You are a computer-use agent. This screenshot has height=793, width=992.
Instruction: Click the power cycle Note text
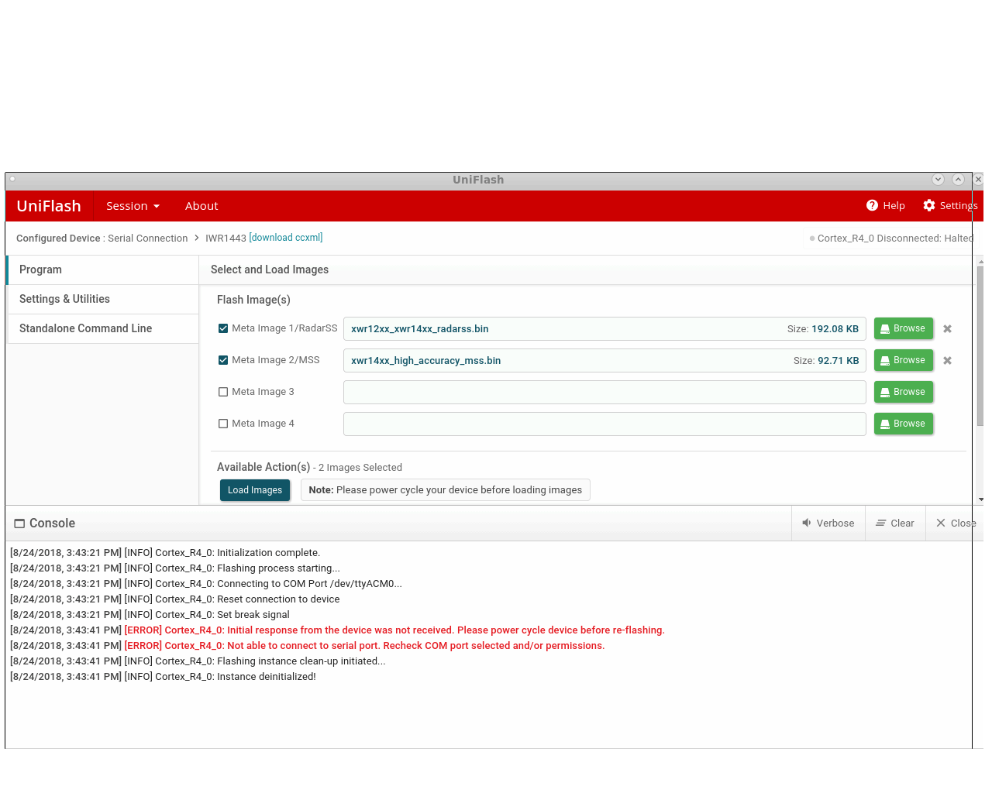tap(445, 490)
